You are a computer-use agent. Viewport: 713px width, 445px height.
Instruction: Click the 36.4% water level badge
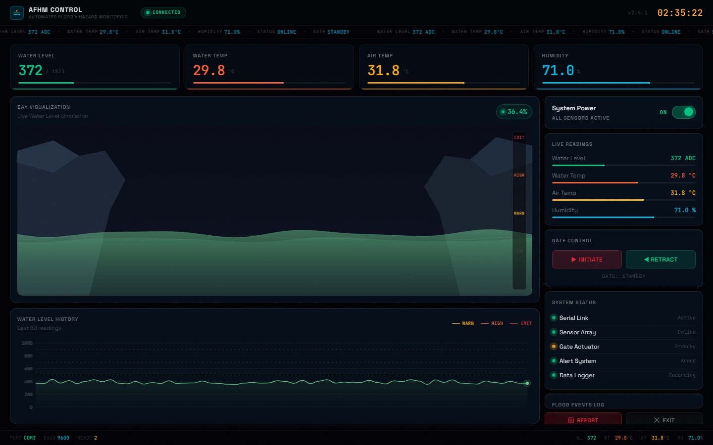tap(514, 112)
